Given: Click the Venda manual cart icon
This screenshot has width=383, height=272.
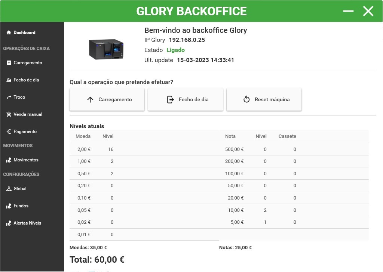Looking at the screenshot, I should [9, 114].
